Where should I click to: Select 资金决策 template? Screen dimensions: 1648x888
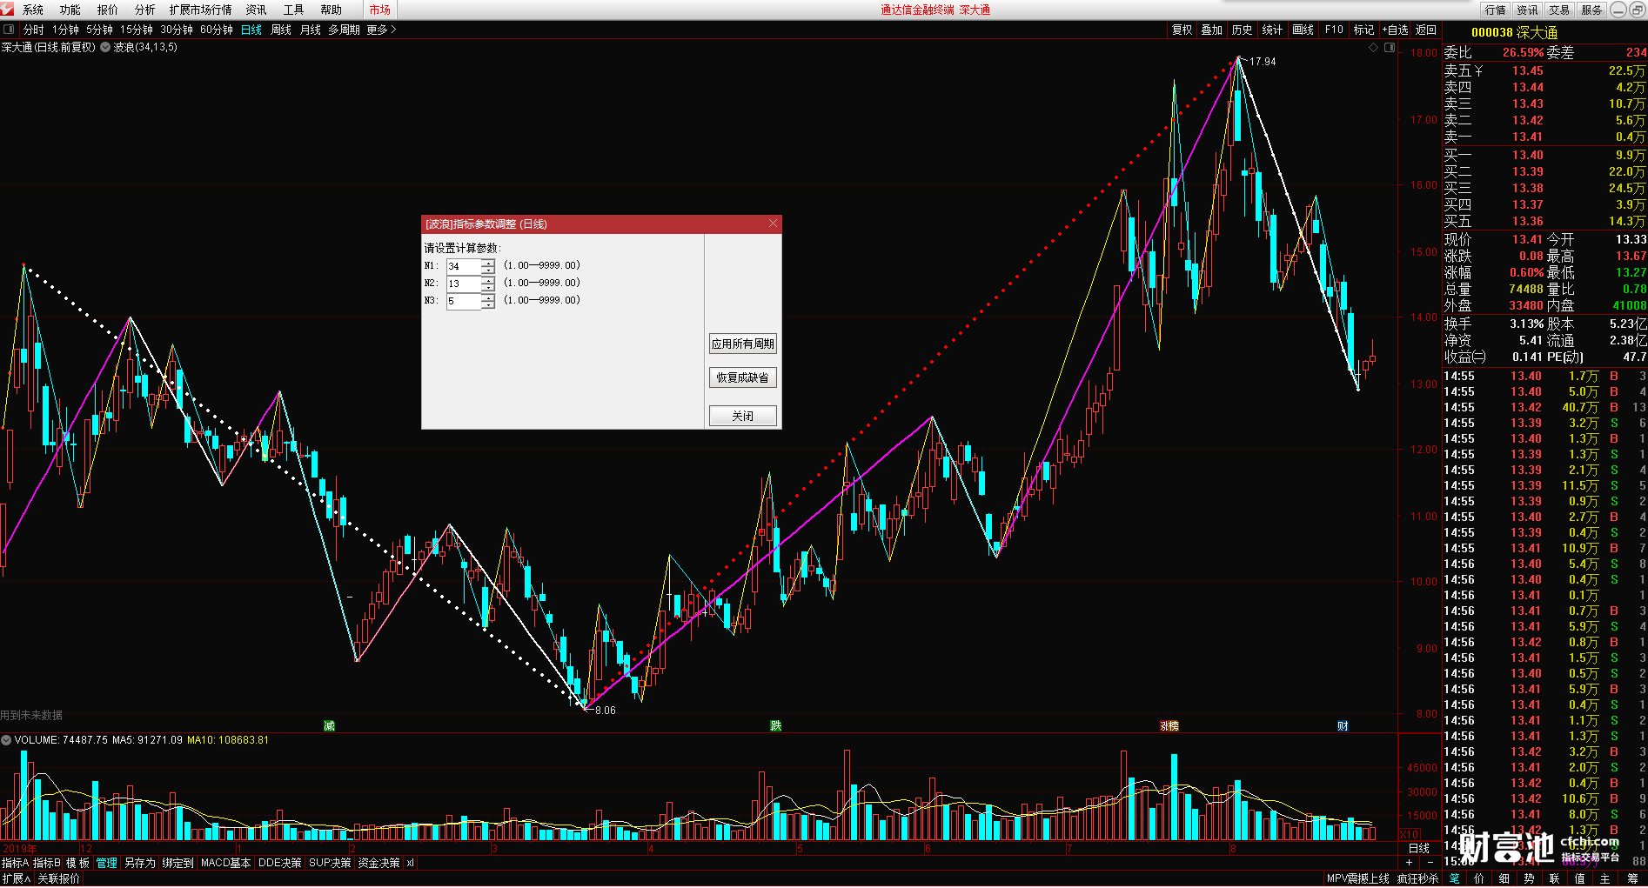pyautogui.click(x=379, y=863)
